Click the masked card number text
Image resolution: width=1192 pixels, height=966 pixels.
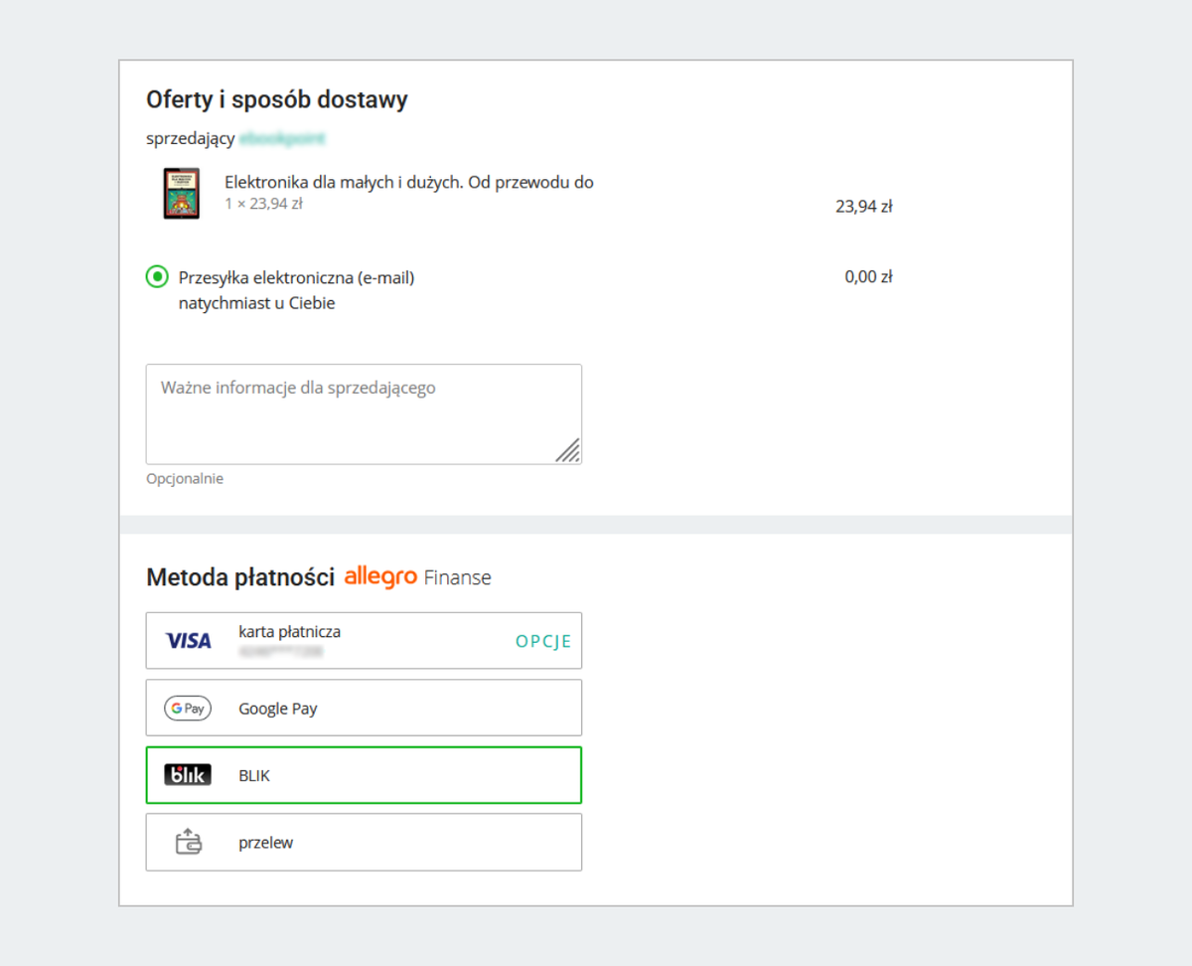pos(281,652)
